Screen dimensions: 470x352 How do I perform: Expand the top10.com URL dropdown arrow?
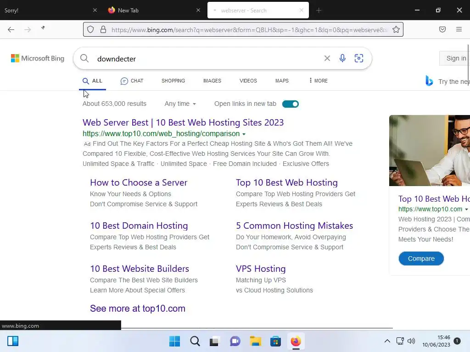pyautogui.click(x=244, y=134)
